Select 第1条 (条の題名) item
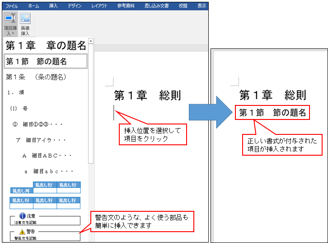The width and height of the screenshot is (328, 243). [36, 77]
